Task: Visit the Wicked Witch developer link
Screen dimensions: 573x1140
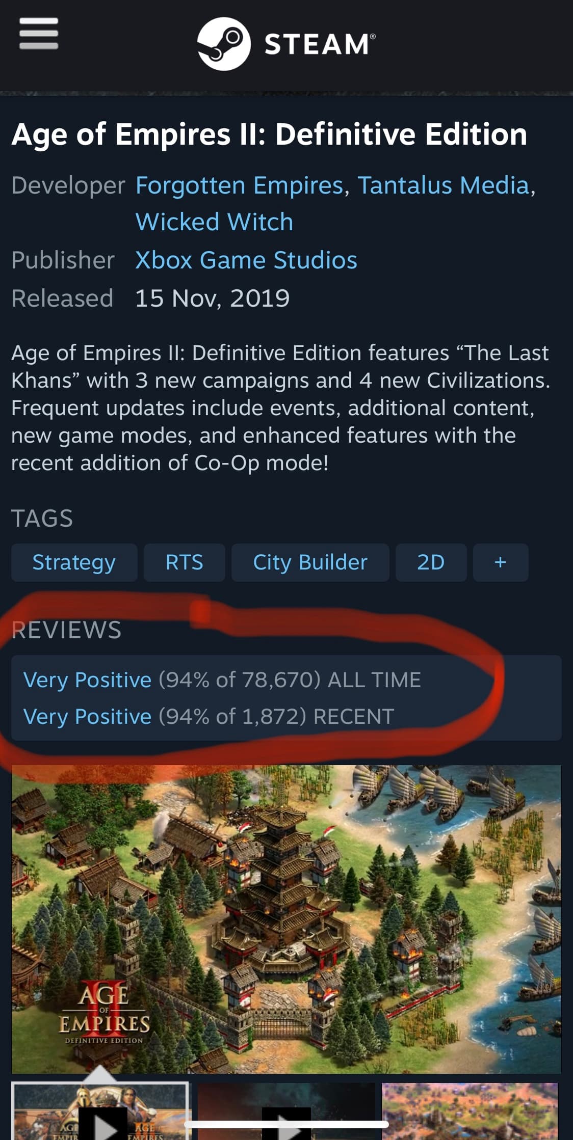Action: pos(214,222)
